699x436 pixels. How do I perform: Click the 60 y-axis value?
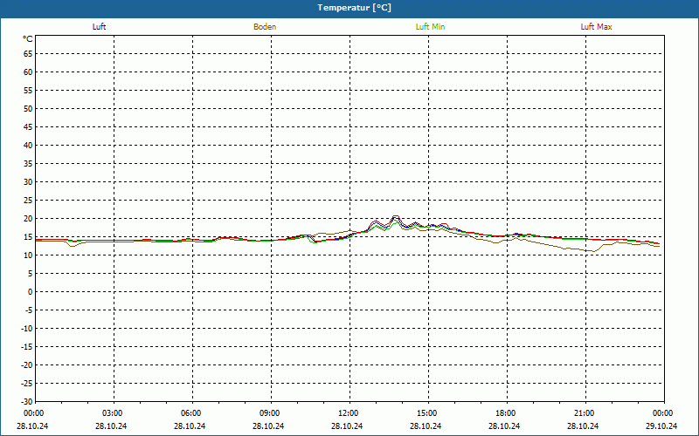point(28,72)
